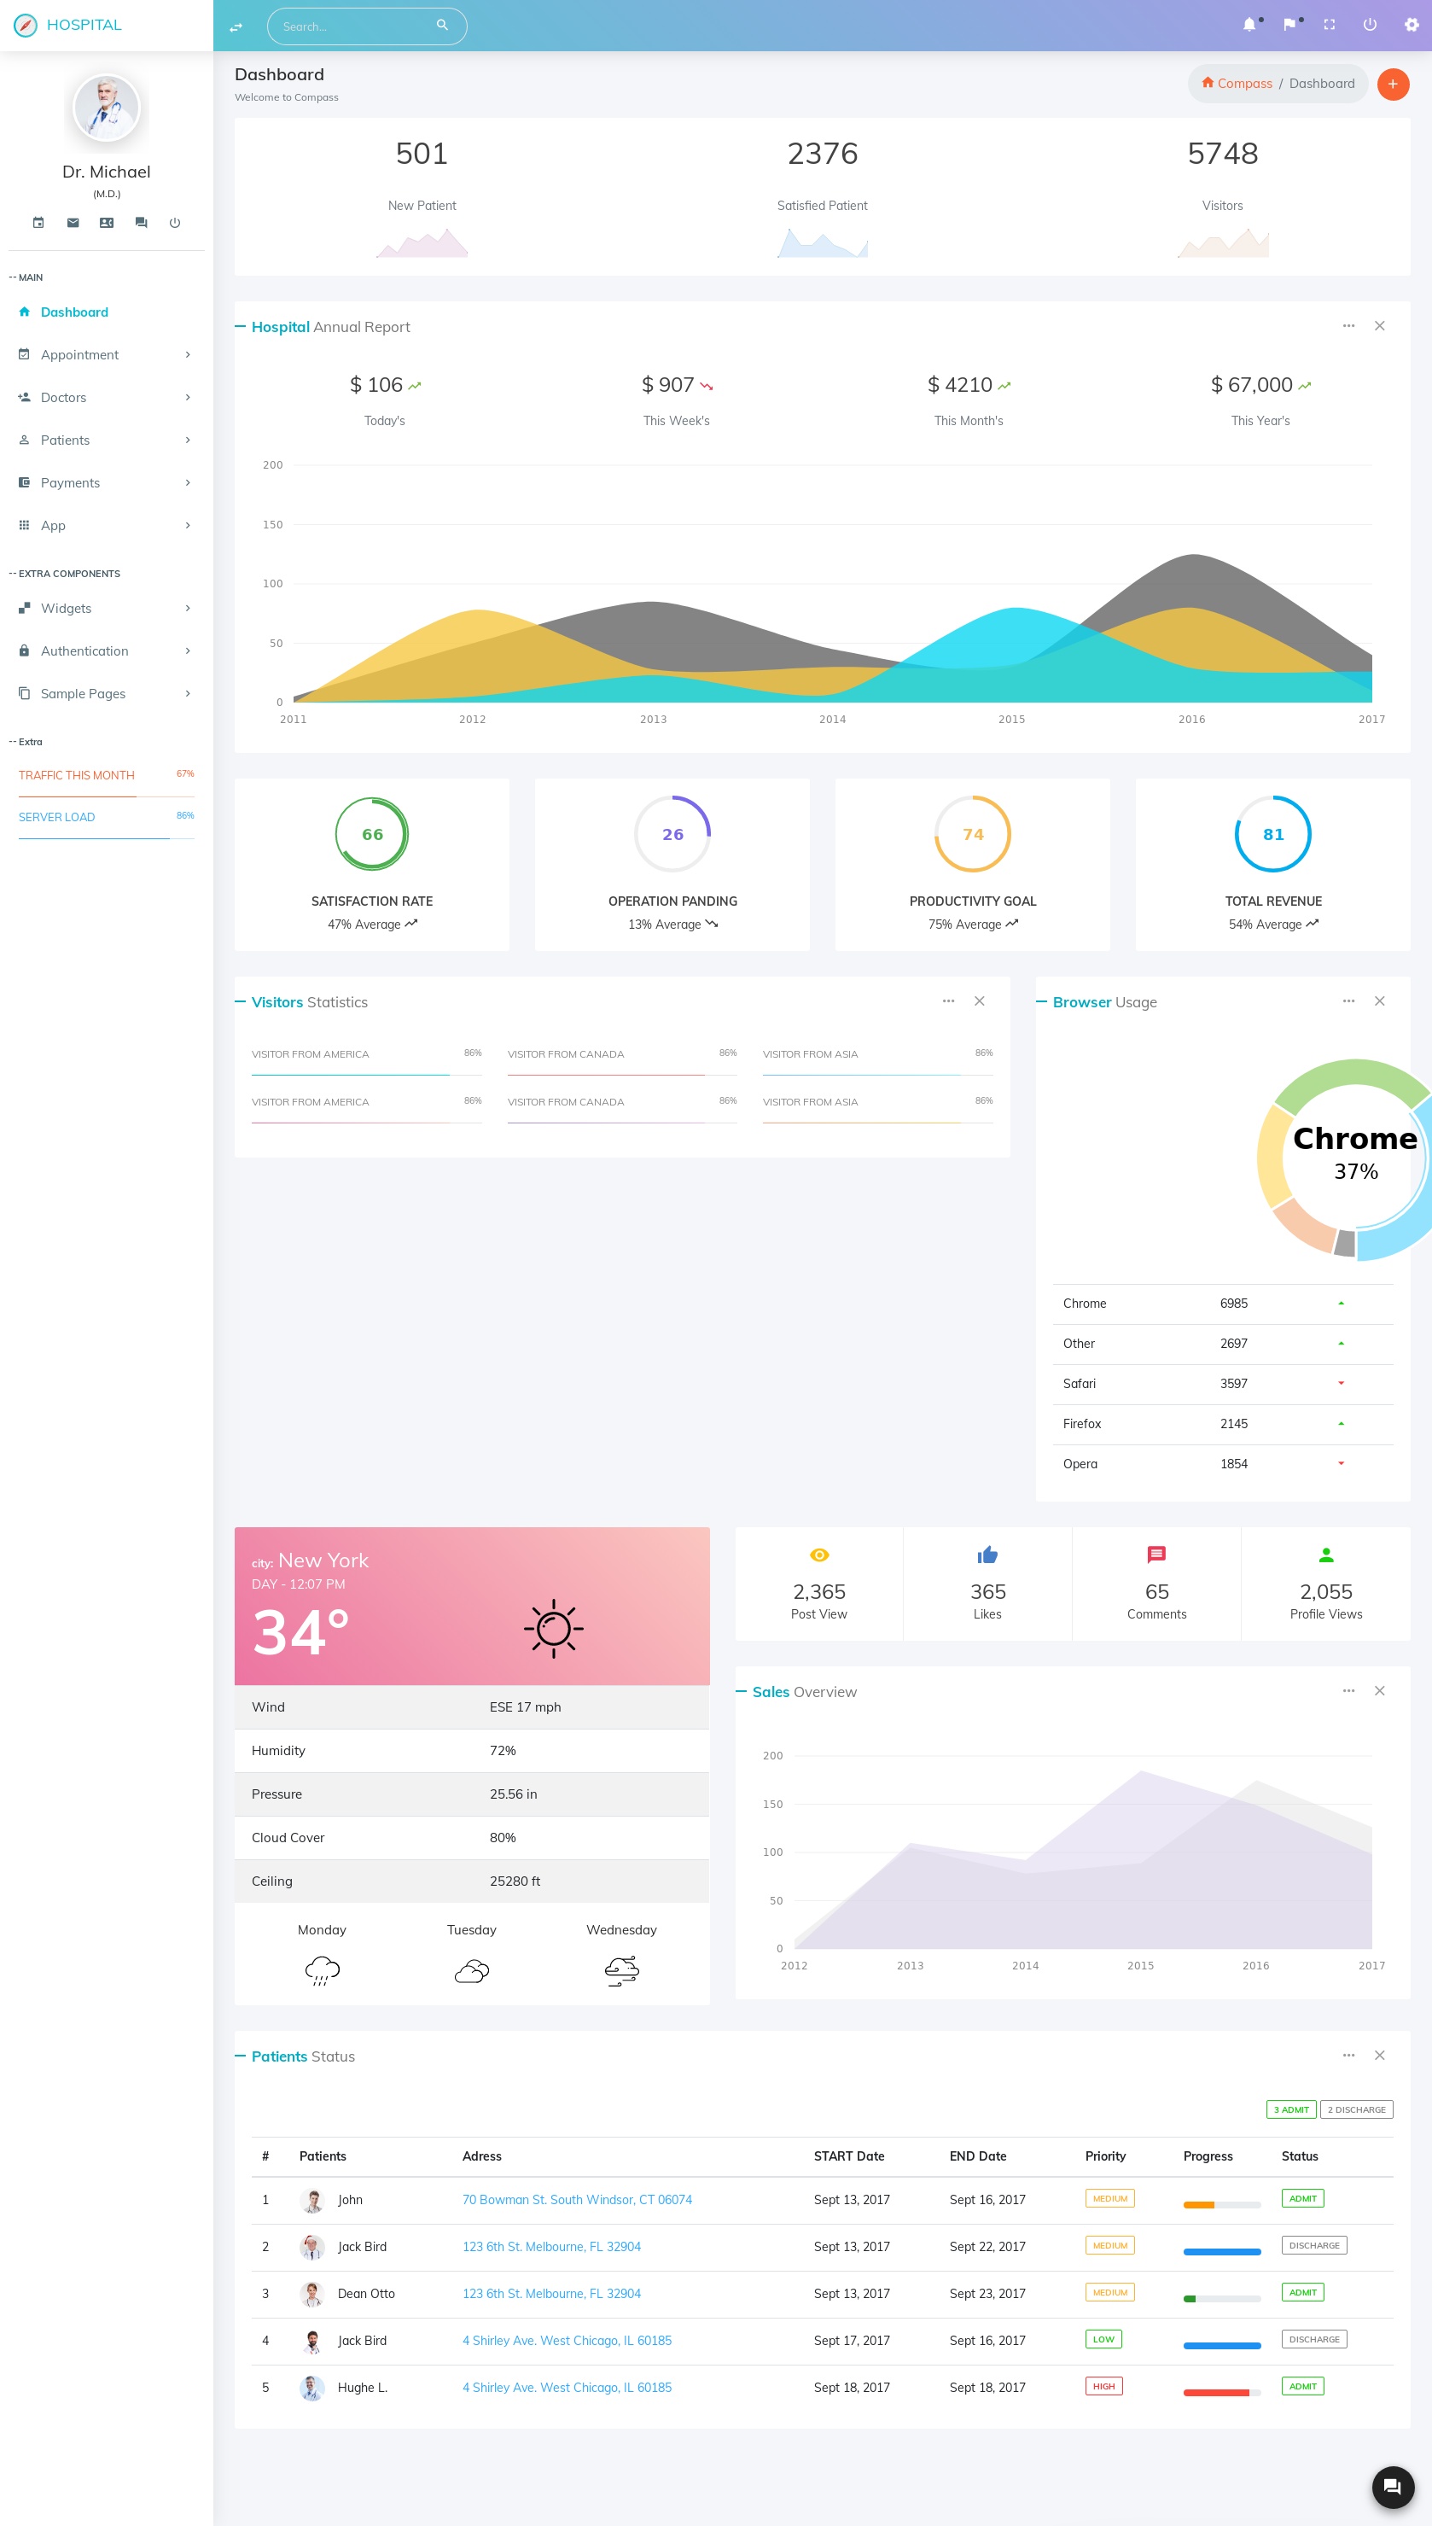Open the chat icon under Dr. Michael
The height and width of the screenshot is (2526, 1432).
coord(141,224)
